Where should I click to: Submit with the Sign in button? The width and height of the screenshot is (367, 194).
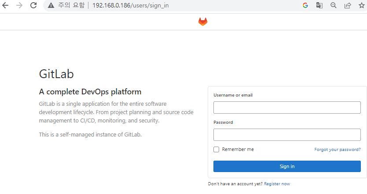pos(287,166)
